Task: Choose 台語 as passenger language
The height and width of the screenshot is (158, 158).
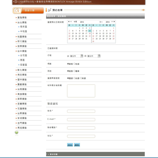Action: 75,78
